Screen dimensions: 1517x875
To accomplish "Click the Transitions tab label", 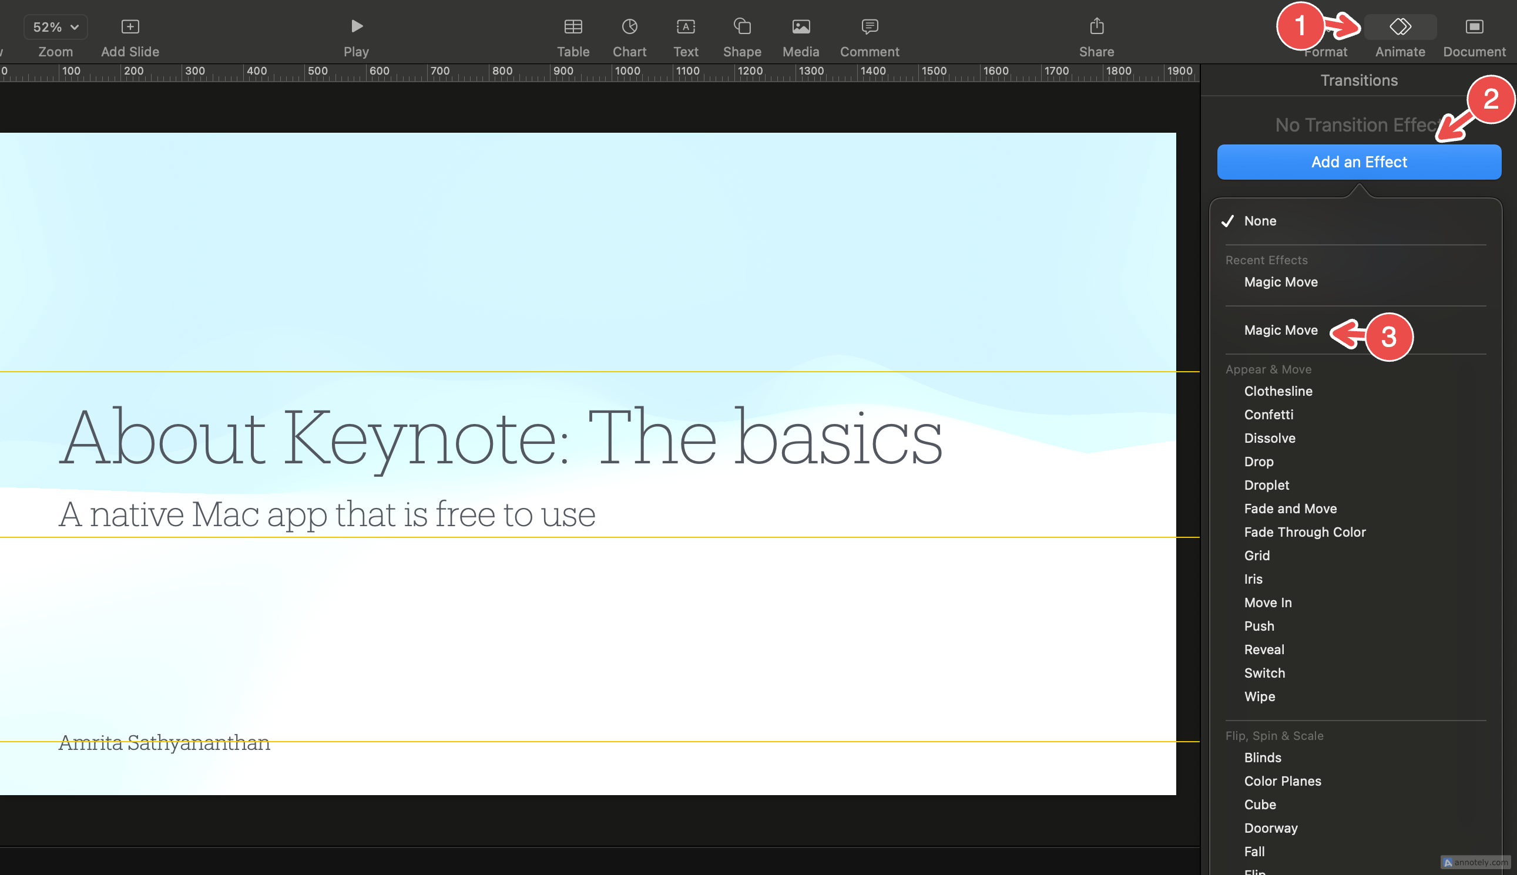I will point(1358,80).
